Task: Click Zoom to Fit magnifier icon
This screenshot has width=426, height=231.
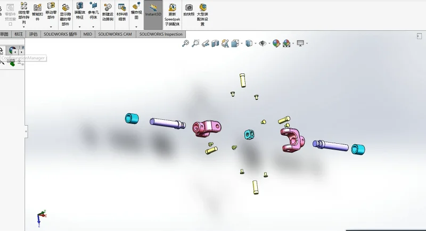Action: [x=185, y=43]
